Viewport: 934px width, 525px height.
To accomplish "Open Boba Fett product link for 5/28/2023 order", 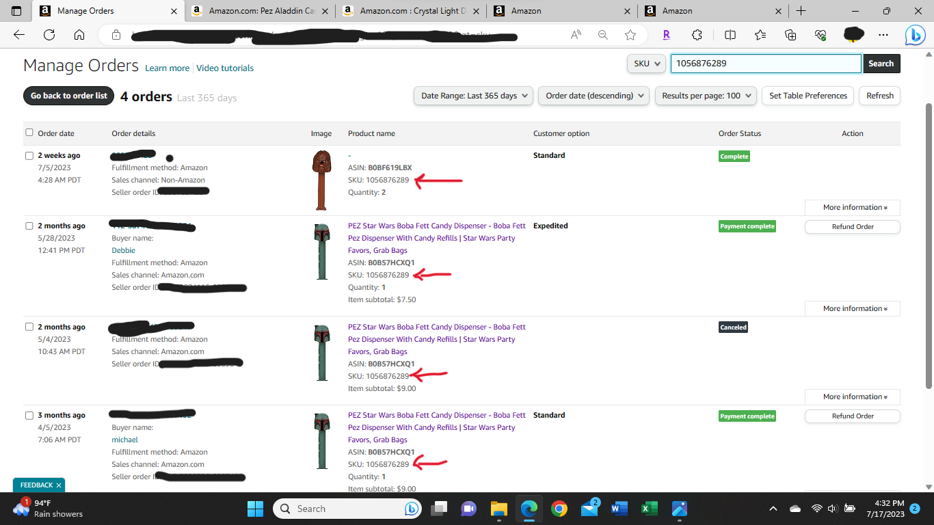I will pyautogui.click(x=437, y=238).
